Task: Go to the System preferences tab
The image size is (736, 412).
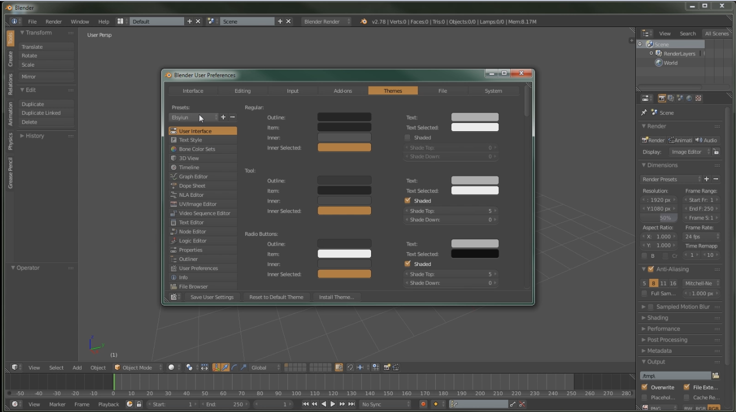Action: 493,91
